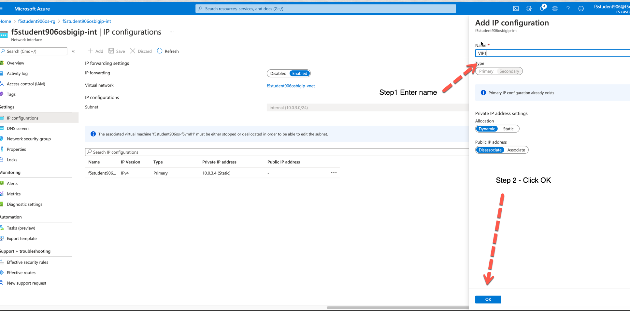Screen dimensions: 630x311
Task: Open Access control (IAM)
Action: [x=26, y=84]
